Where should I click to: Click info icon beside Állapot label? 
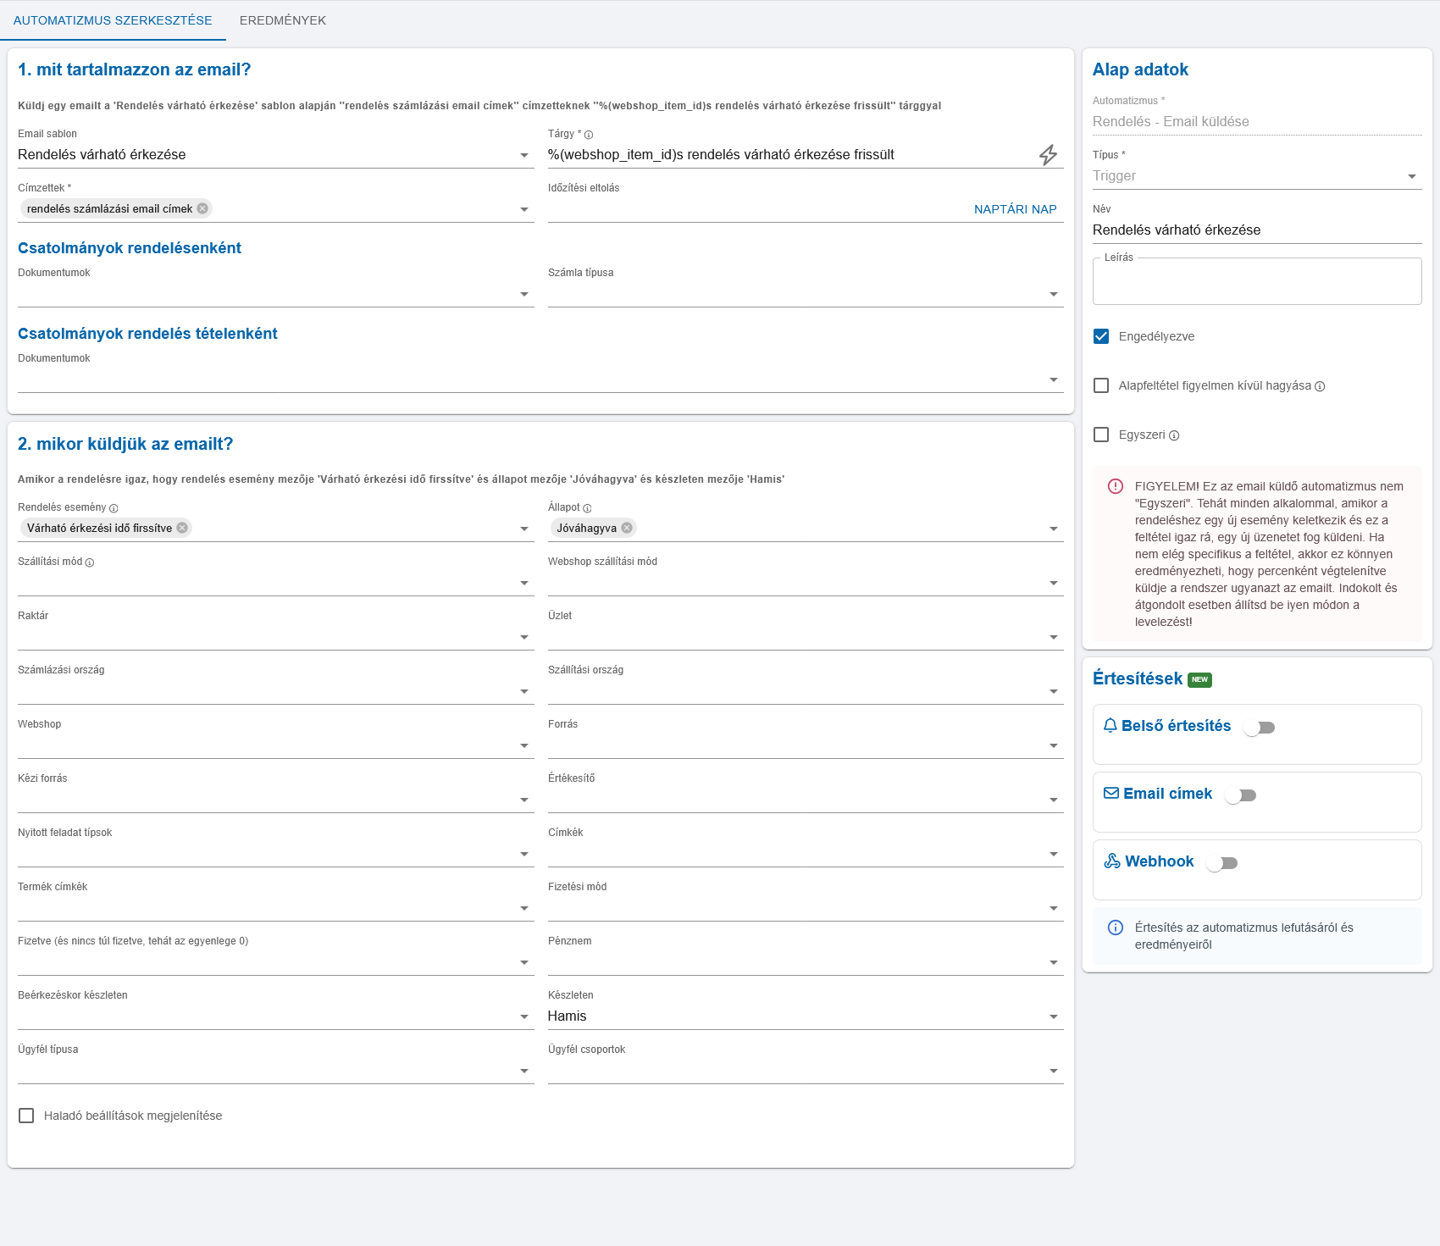(587, 508)
